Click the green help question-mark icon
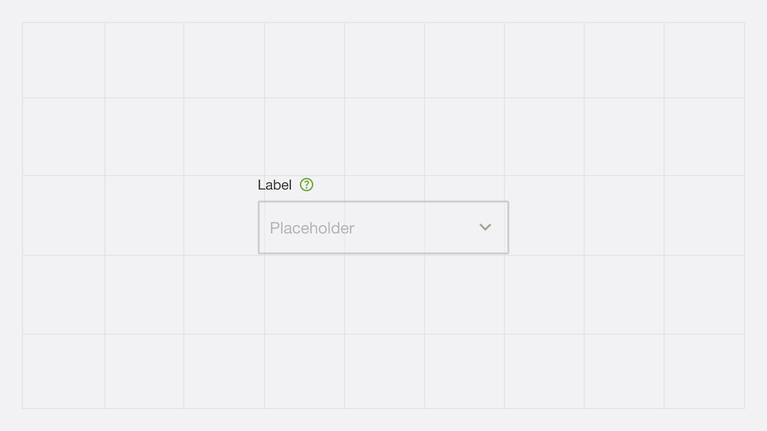This screenshot has height=431, width=767. (306, 185)
